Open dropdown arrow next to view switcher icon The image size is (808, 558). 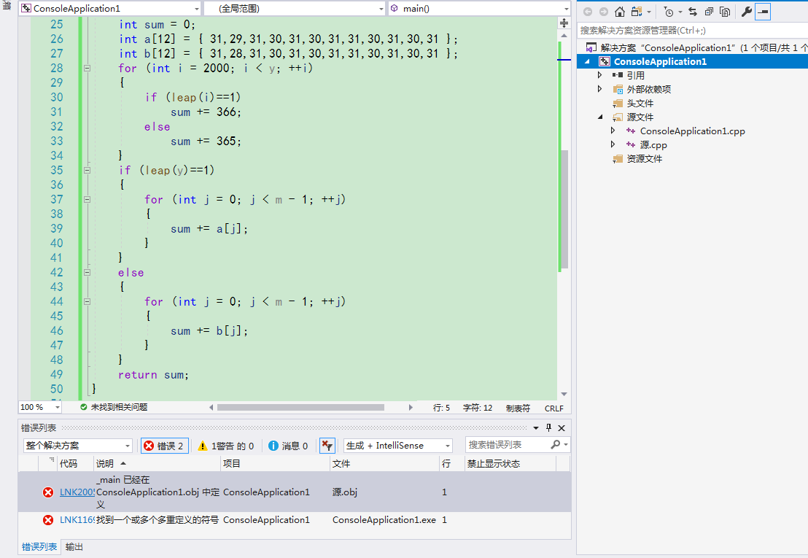pyautogui.click(x=649, y=12)
